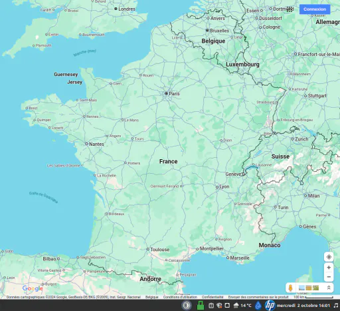This screenshot has width=340, height=311.
Task: Select the Francfort-sur-le-Main label
Action: click(319, 55)
